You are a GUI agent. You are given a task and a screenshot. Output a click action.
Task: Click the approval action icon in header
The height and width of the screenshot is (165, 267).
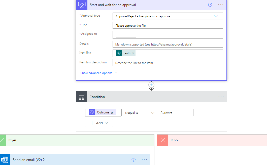82,5
